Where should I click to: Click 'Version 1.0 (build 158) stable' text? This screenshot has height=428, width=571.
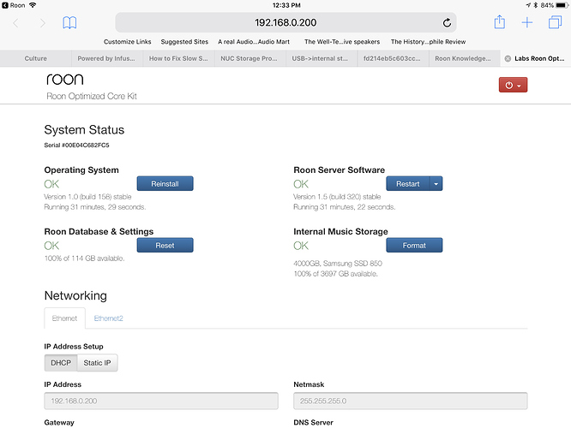[87, 197]
